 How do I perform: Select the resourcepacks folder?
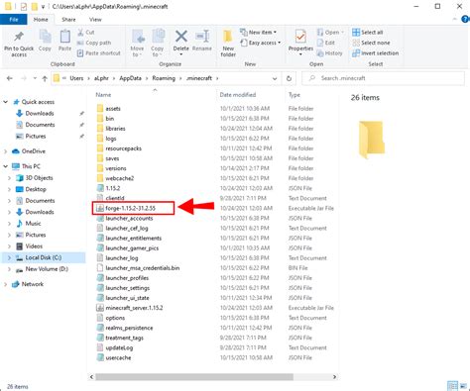pyautogui.click(x=123, y=148)
